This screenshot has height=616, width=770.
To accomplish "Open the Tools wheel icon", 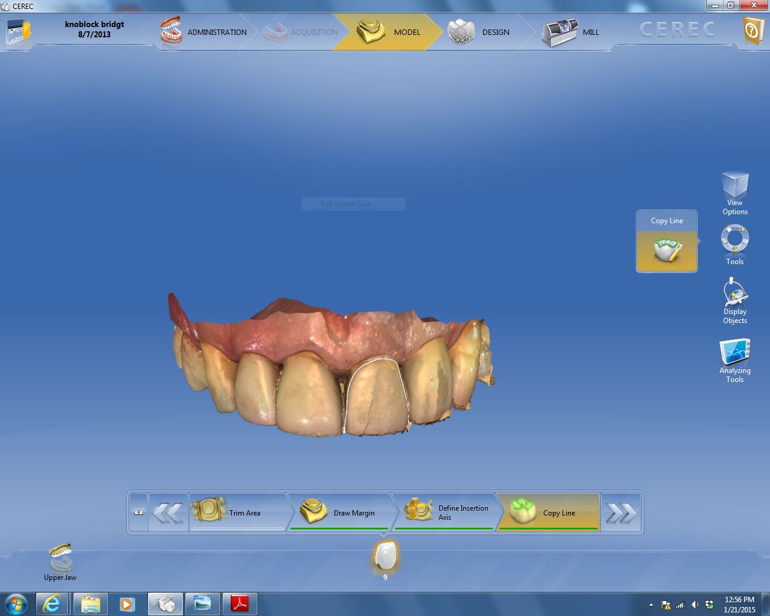I will coord(735,241).
